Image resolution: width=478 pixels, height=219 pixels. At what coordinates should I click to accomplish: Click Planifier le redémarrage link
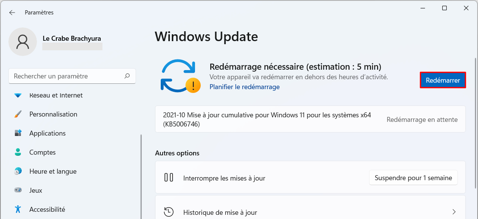pyautogui.click(x=245, y=87)
